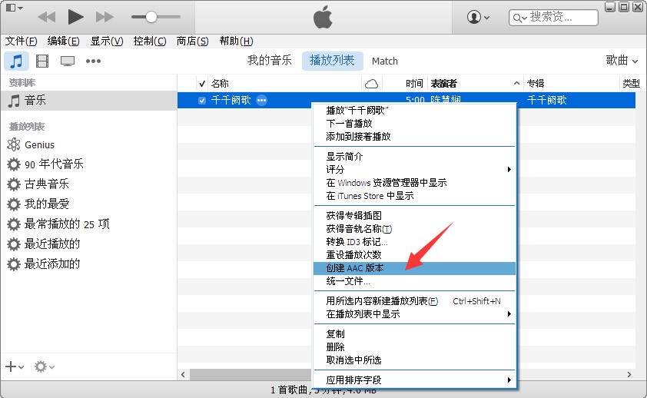The height and width of the screenshot is (398, 647).
Task: Open the 显示(V) menu
Action: (107, 41)
